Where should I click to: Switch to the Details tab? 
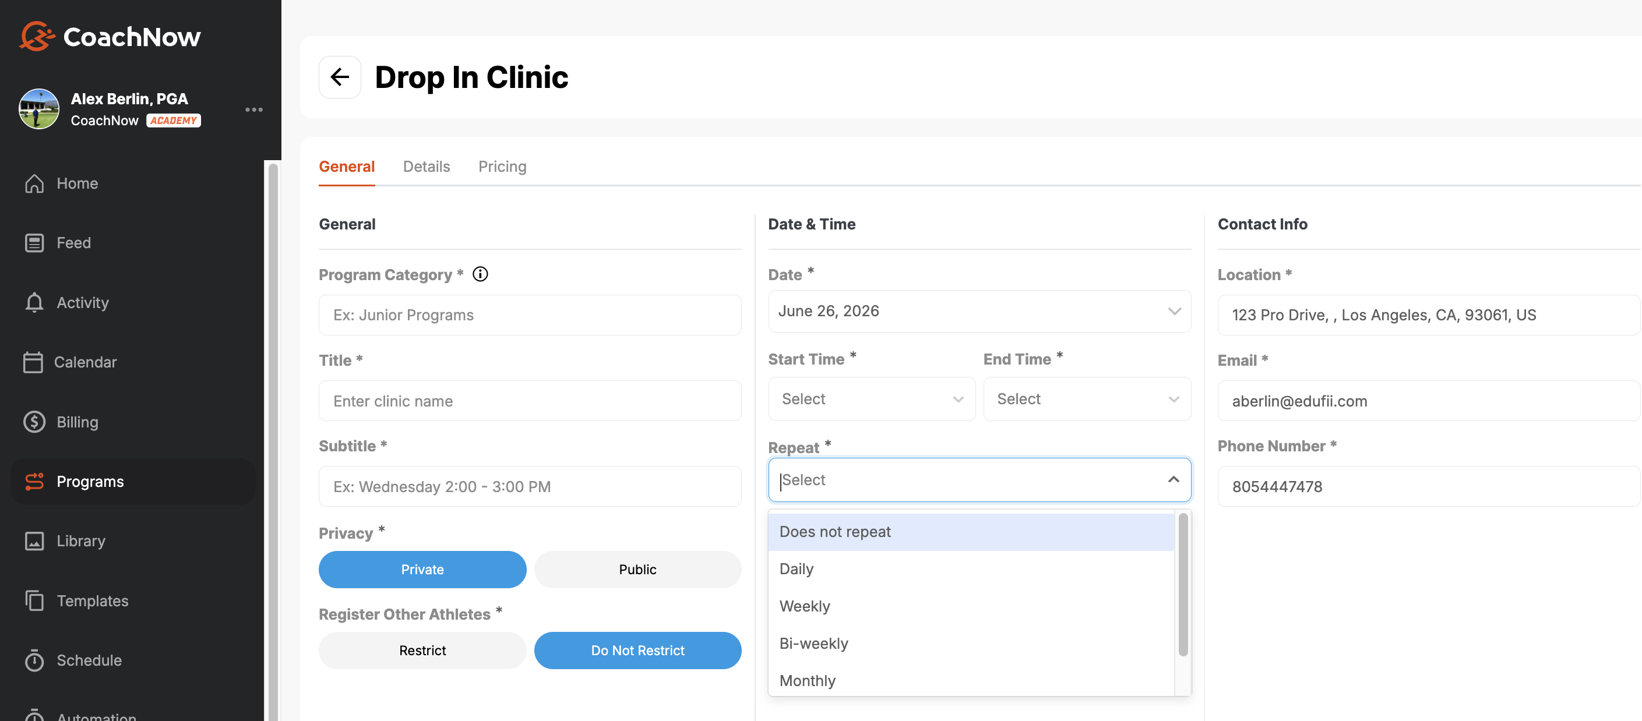point(427,166)
